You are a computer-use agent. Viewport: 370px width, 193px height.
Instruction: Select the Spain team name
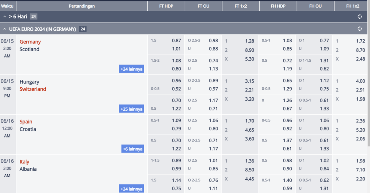(x=26, y=122)
